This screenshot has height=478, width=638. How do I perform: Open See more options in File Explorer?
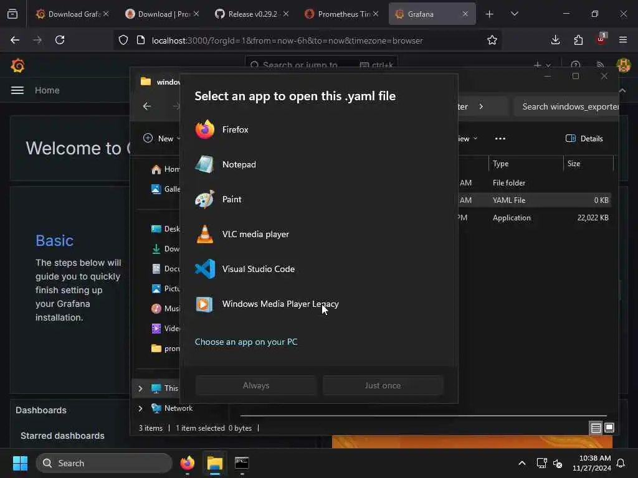point(500,139)
